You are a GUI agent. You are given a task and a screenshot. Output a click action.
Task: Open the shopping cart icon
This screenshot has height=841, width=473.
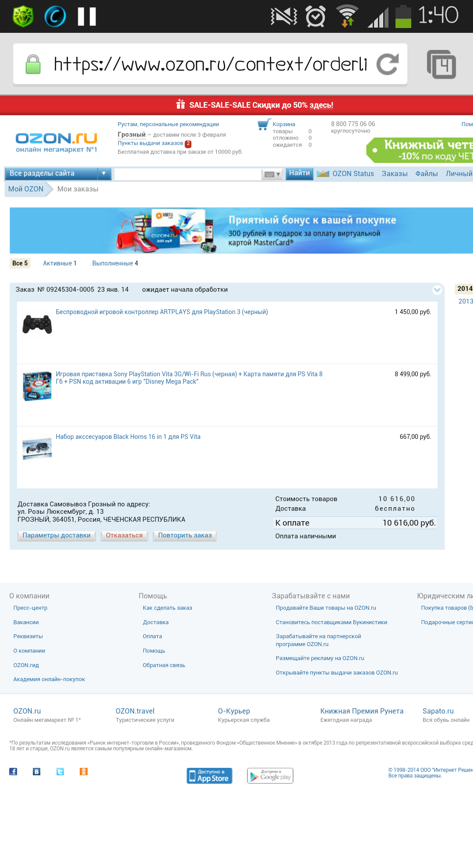pos(263,125)
